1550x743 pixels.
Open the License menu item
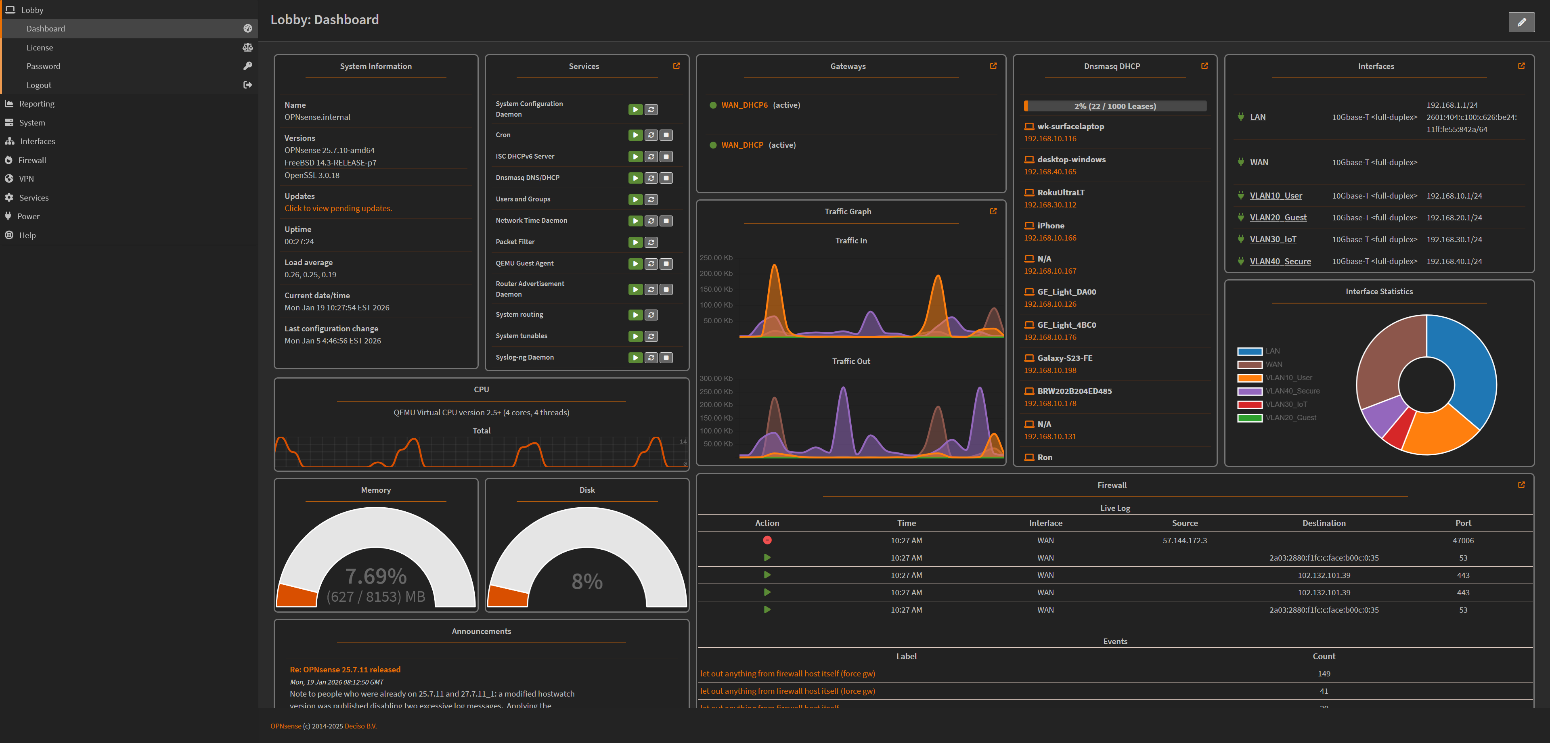(40, 48)
